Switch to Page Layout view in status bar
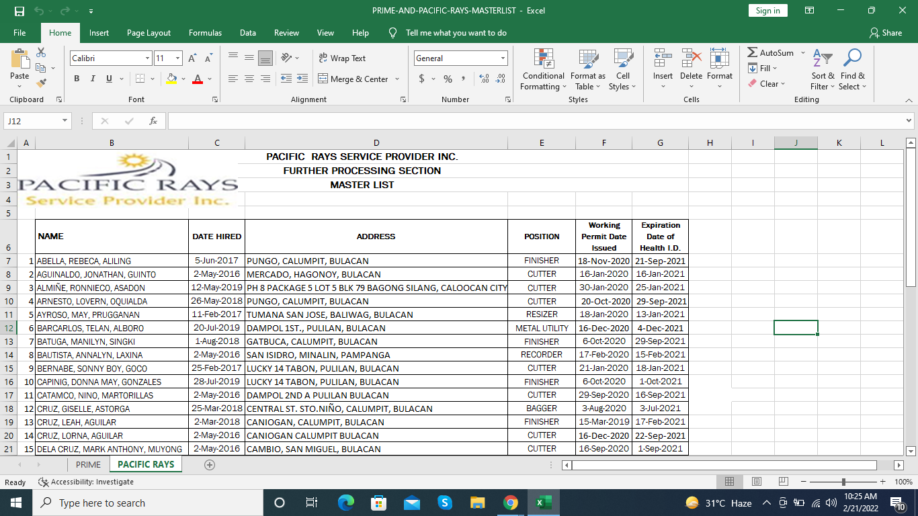Screen dimensions: 918x516 [x=756, y=482]
